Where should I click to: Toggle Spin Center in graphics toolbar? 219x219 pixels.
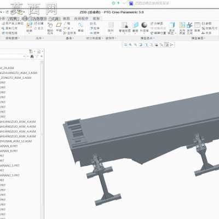tap(172, 45)
